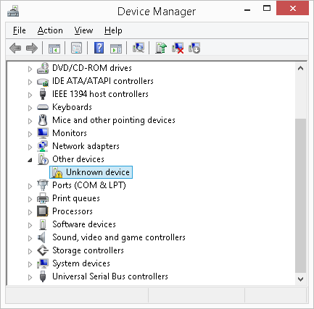
Task: Click the Update driver software icon
Action: (x=161, y=48)
